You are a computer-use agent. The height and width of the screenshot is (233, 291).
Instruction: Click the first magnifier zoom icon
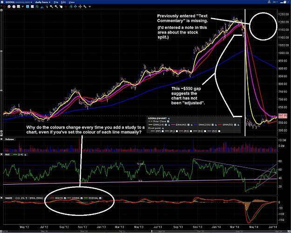(x=51, y=7)
